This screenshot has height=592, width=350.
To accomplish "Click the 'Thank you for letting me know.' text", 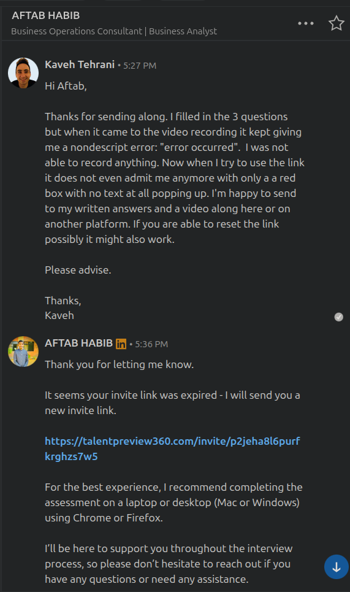I will (x=119, y=365).
